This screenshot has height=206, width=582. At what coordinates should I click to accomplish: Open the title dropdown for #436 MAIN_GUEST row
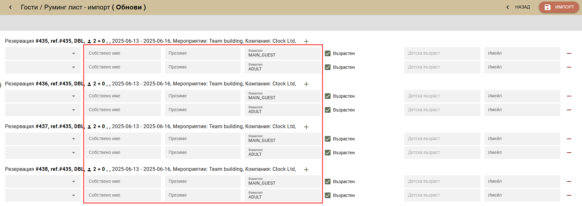click(43, 96)
